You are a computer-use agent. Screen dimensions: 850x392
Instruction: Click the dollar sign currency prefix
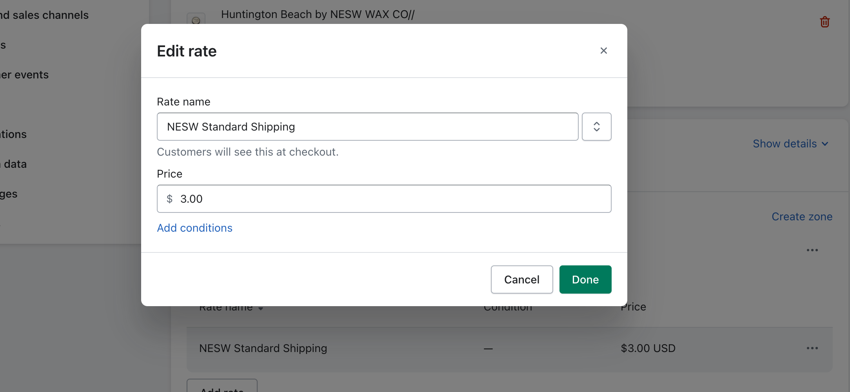coord(169,199)
